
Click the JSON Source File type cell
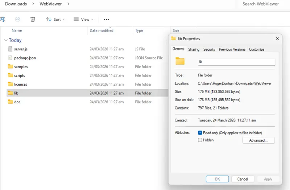149,58
